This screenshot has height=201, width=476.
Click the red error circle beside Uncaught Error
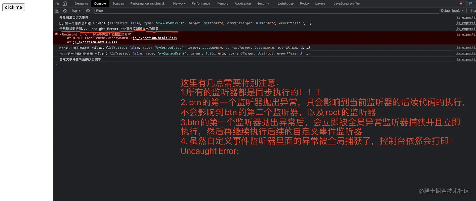point(56,34)
